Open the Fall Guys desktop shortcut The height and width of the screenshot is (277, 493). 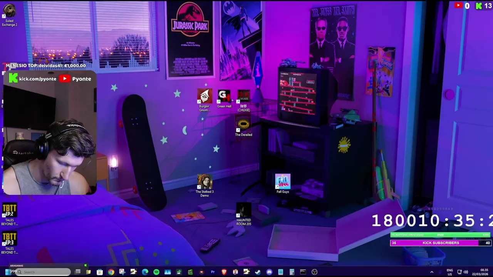coord(283,184)
